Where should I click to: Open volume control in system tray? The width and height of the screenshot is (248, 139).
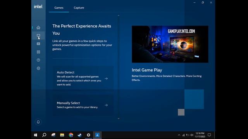click(x=192, y=135)
